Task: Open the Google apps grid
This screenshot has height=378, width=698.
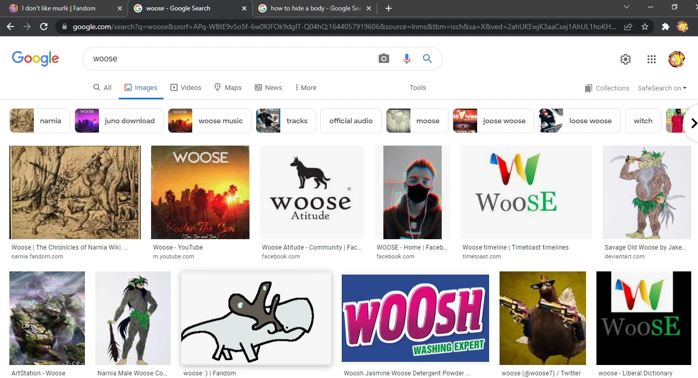Action: pyautogui.click(x=651, y=59)
